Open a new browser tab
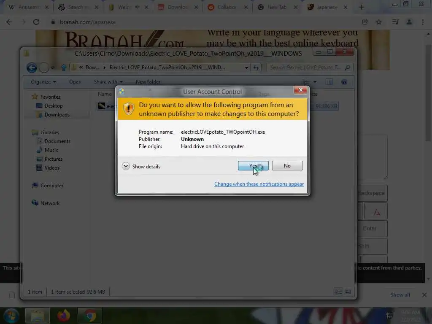 pos(362,8)
